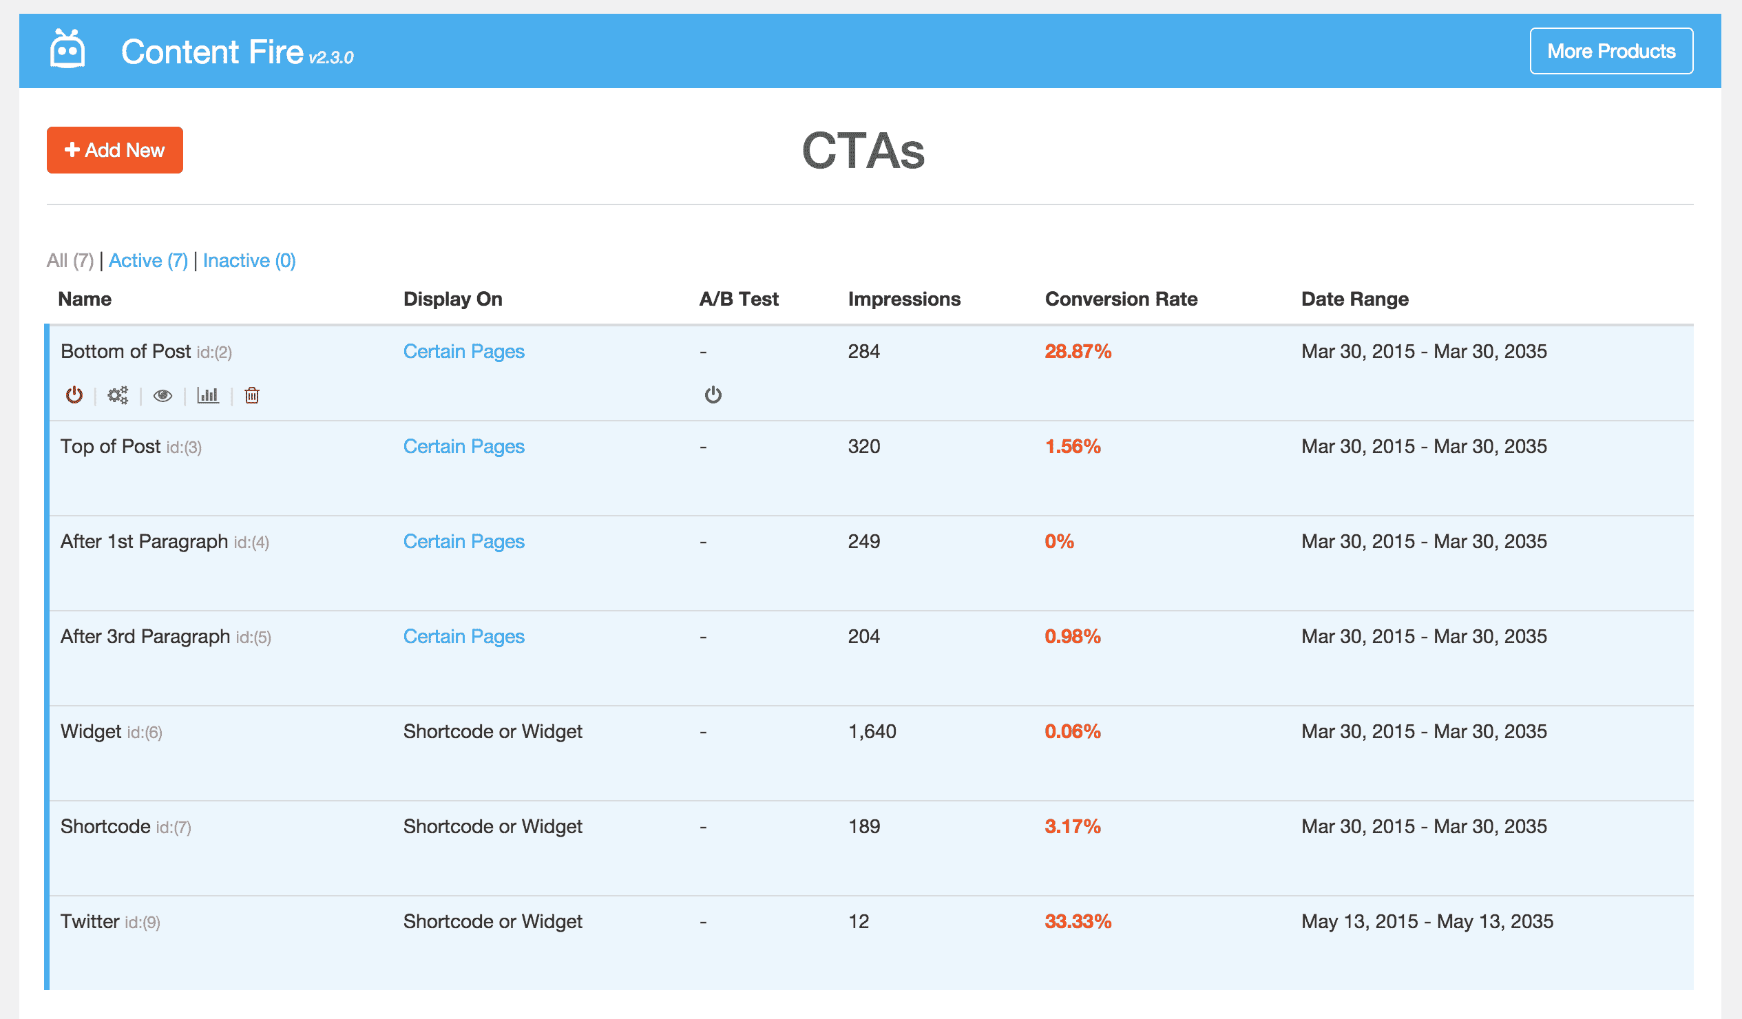
Task: Click Shortcode or Widget in Shortcode row
Action: tap(493, 827)
